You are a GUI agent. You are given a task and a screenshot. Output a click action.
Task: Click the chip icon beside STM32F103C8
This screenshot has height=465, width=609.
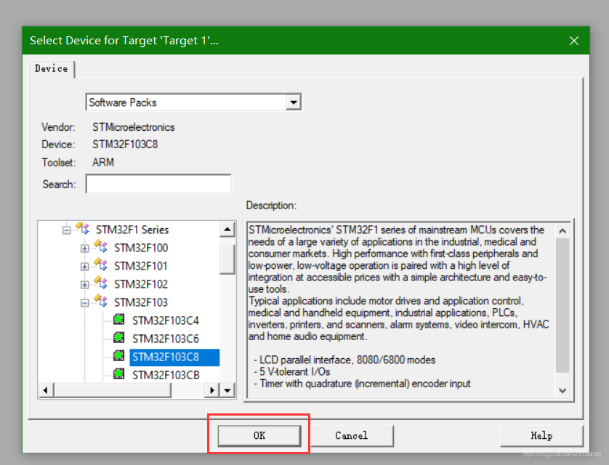pyautogui.click(x=119, y=355)
